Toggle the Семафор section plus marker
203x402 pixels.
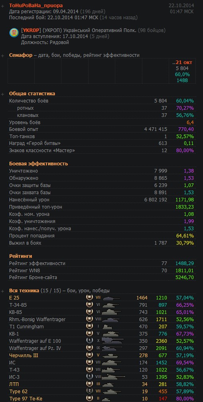2,55
